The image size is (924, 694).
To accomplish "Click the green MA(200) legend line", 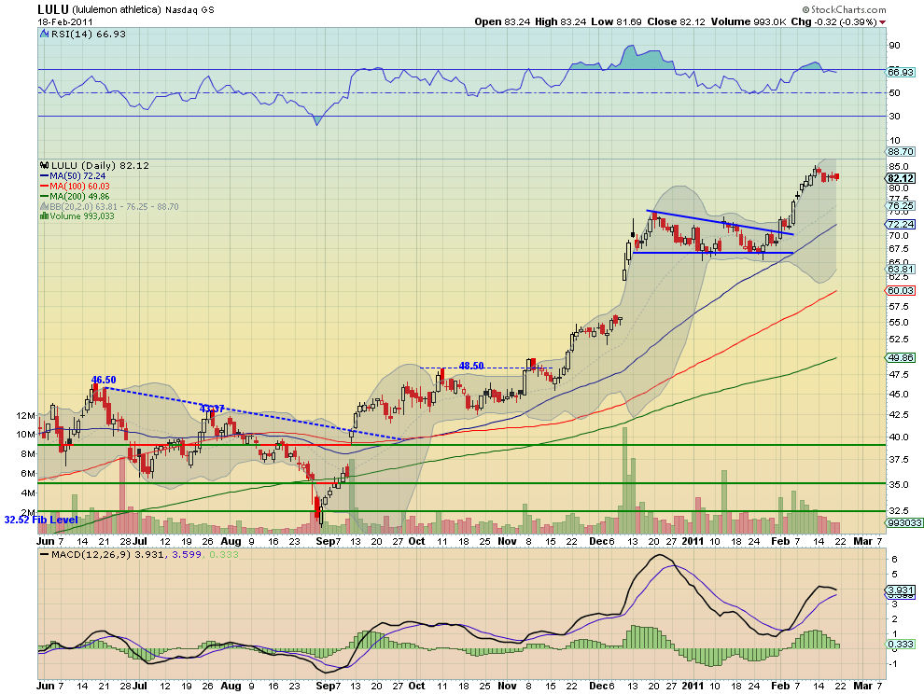I will click(x=44, y=196).
